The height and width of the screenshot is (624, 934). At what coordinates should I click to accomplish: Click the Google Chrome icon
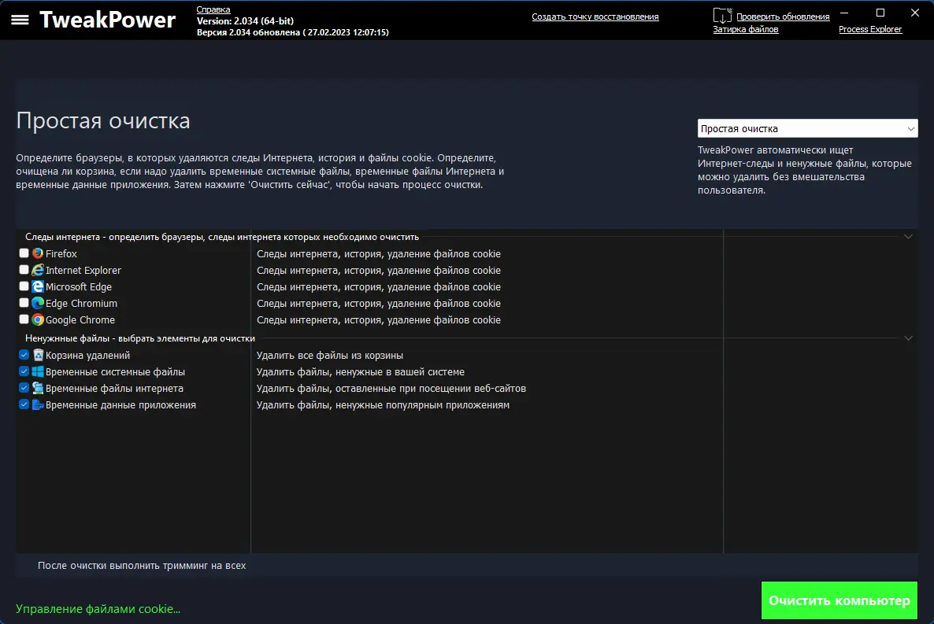pos(38,319)
